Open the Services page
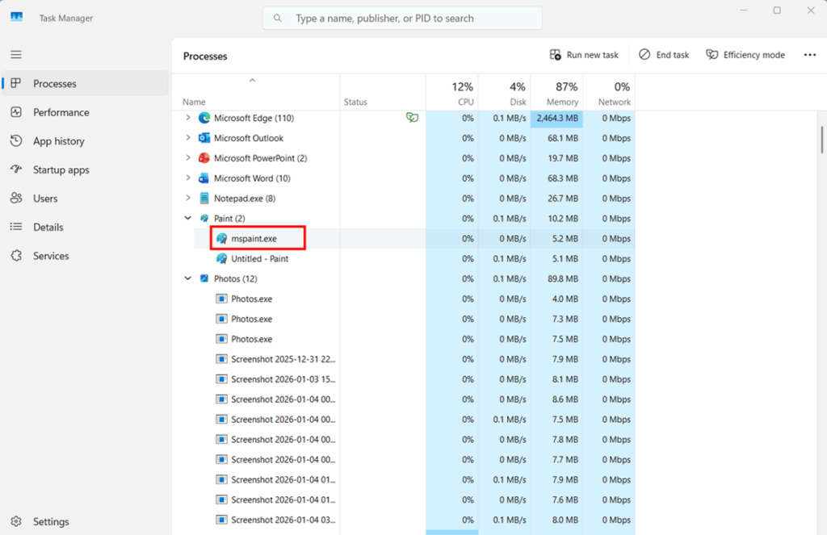The width and height of the screenshot is (827, 535). (85, 256)
